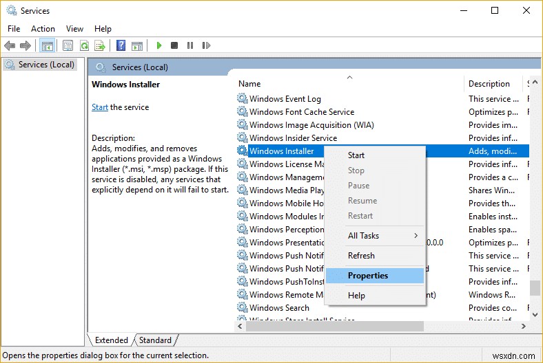This screenshot has height=363, width=543.
Task: Click the 'Provides co...' description cell
Action: pyautogui.click(x=493, y=308)
